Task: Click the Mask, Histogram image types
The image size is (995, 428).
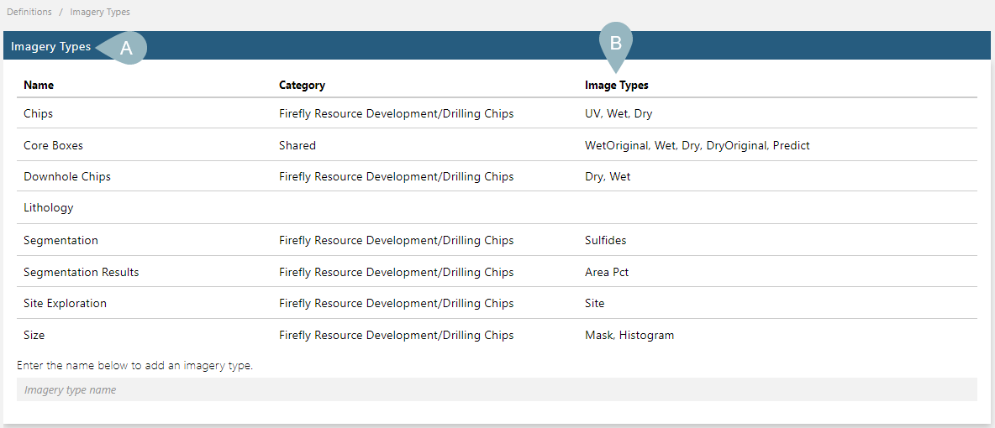Action: (x=629, y=335)
